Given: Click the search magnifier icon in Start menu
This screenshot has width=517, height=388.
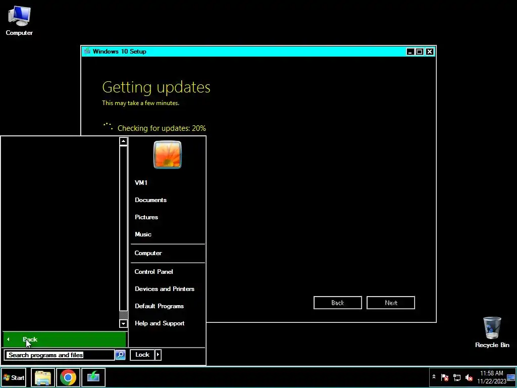Looking at the screenshot, I should pyautogui.click(x=120, y=355).
